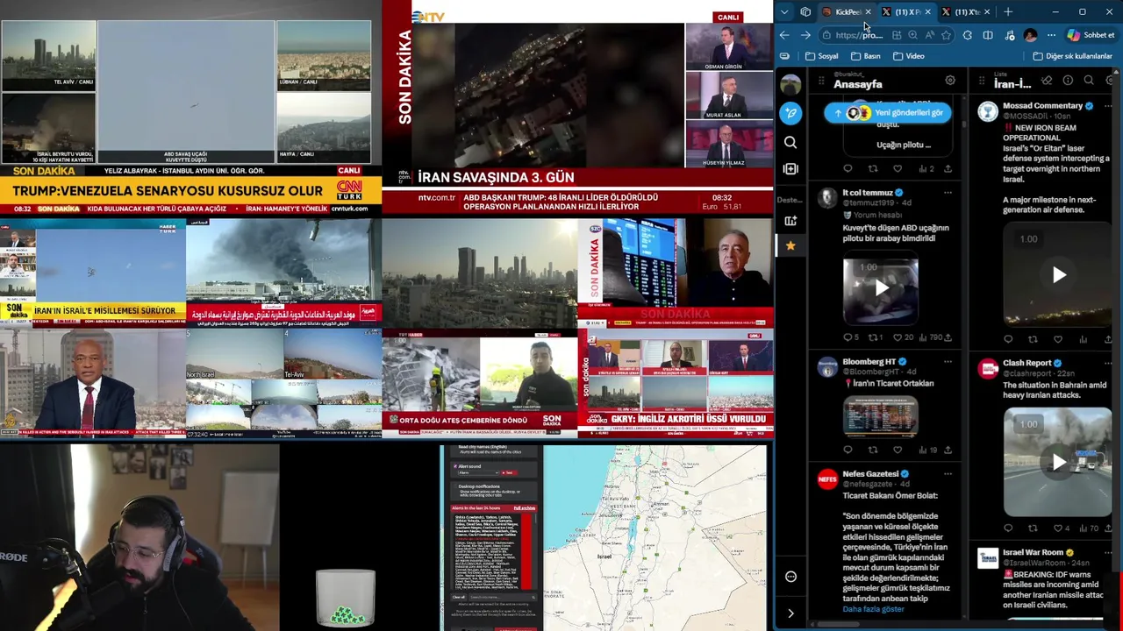Go back in the browser

coord(784,35)
